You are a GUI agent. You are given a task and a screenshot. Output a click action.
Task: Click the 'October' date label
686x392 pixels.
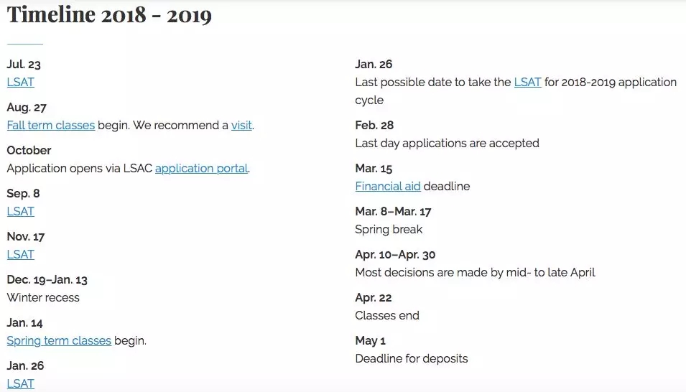(x=29, y=150)
